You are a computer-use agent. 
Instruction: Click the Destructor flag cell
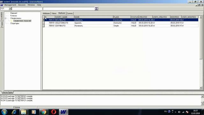(x=122, y=23)
